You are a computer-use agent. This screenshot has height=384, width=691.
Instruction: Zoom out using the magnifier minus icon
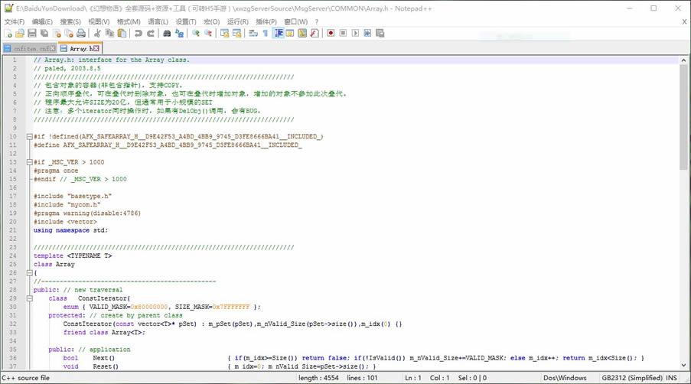(208, 34)
